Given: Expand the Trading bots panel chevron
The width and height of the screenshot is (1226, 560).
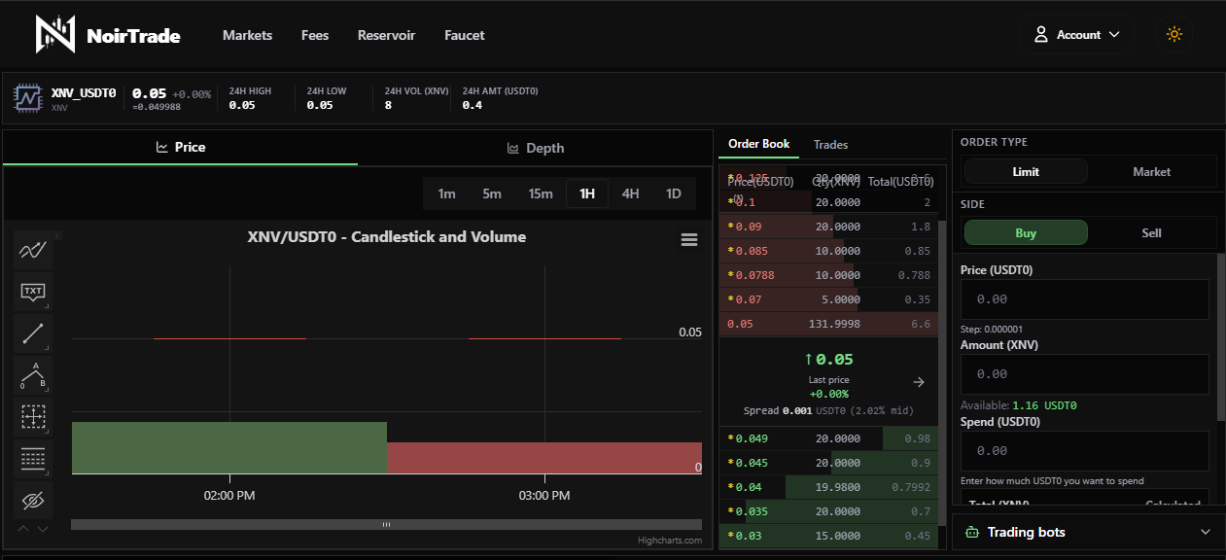Looking at the screenshot, I should click(1206, 532).
